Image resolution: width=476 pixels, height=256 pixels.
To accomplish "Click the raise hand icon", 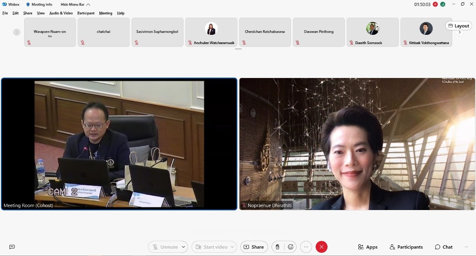I will [x=278, y=247].
